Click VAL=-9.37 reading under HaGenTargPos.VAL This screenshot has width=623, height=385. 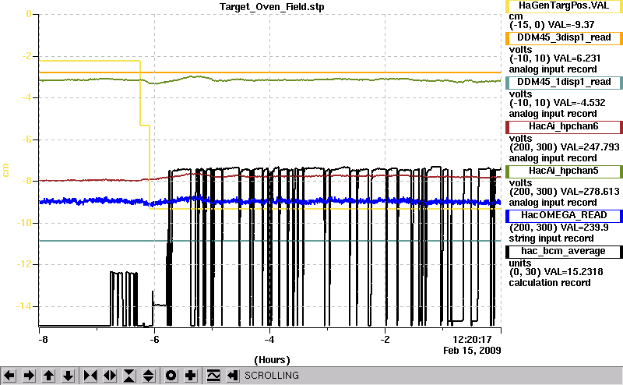tap(571, 25)
